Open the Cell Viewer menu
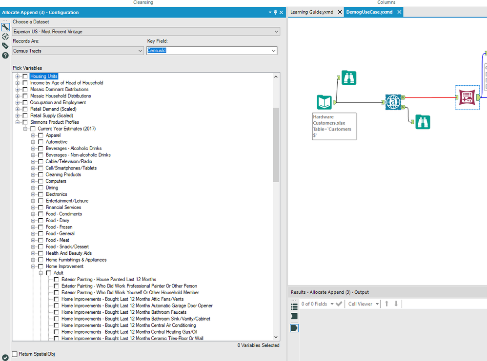 (363, 304)
